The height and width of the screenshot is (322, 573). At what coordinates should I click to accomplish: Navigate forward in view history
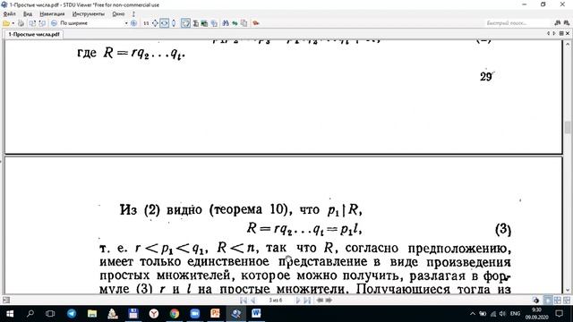click(x=329, y=301)
